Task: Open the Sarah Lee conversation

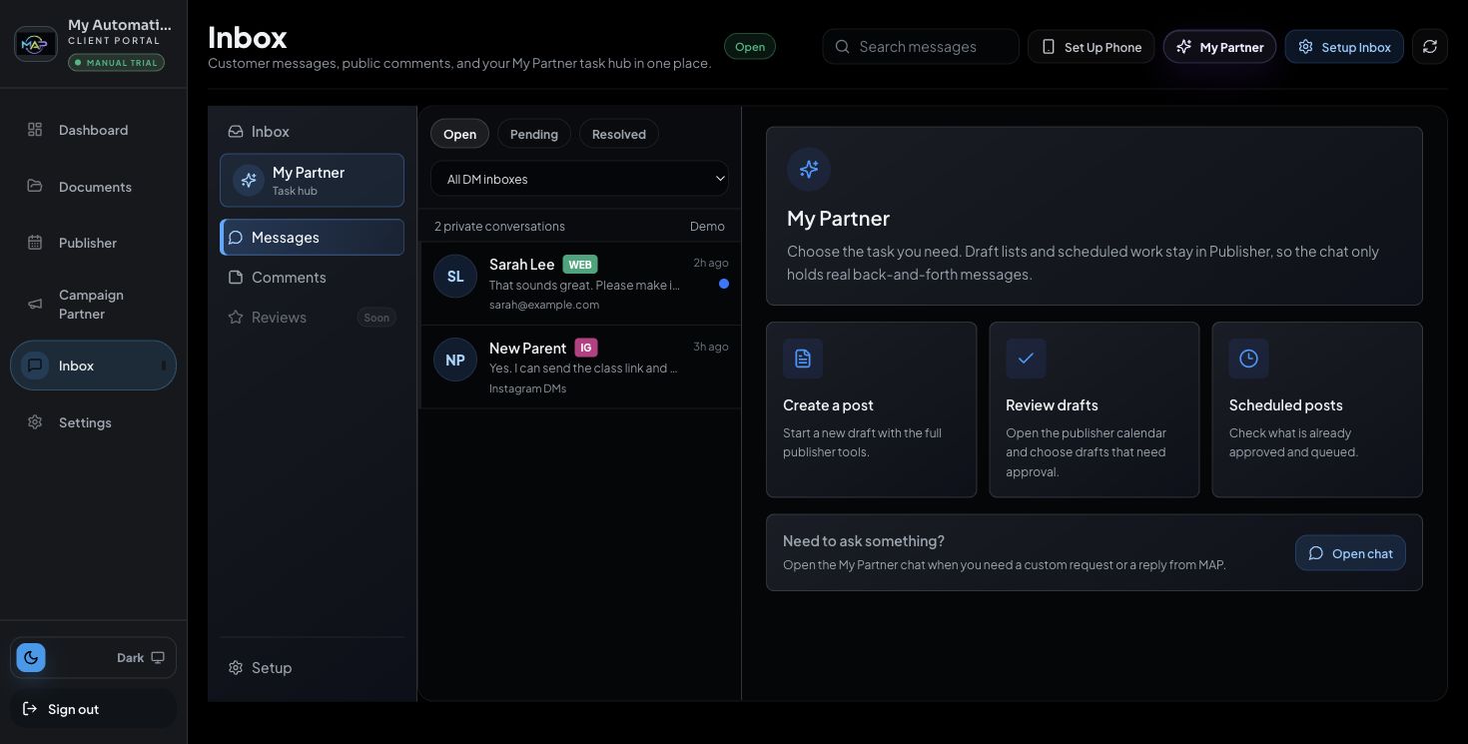Action: 580,284
